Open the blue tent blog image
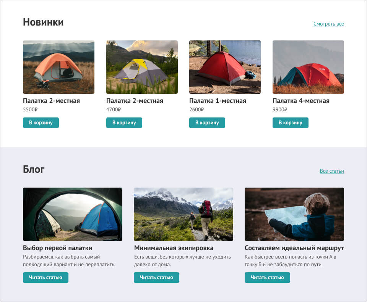Image resolution: width=367 pixels, height=302 pixels. (73, 214)
